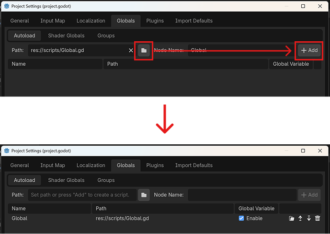This screenshot has width=330, height=234.
Task: Open Import Defaults tab in upper Project Settings window
Action: click(x=194, y=21)
